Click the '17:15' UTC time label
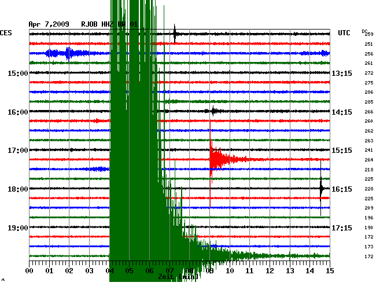Image resolution: width=376 pixels, height=286 pixels. point(342,228)
